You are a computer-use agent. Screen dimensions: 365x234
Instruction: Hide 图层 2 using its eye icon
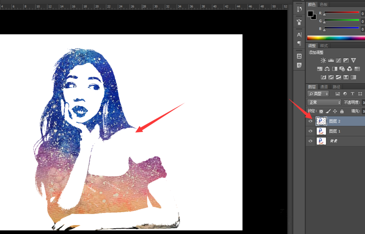tap(311, 121)
